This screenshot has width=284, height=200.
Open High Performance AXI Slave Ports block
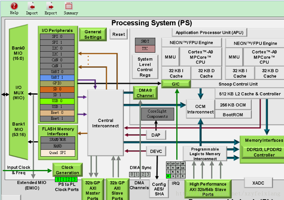(x=208, y=189)
